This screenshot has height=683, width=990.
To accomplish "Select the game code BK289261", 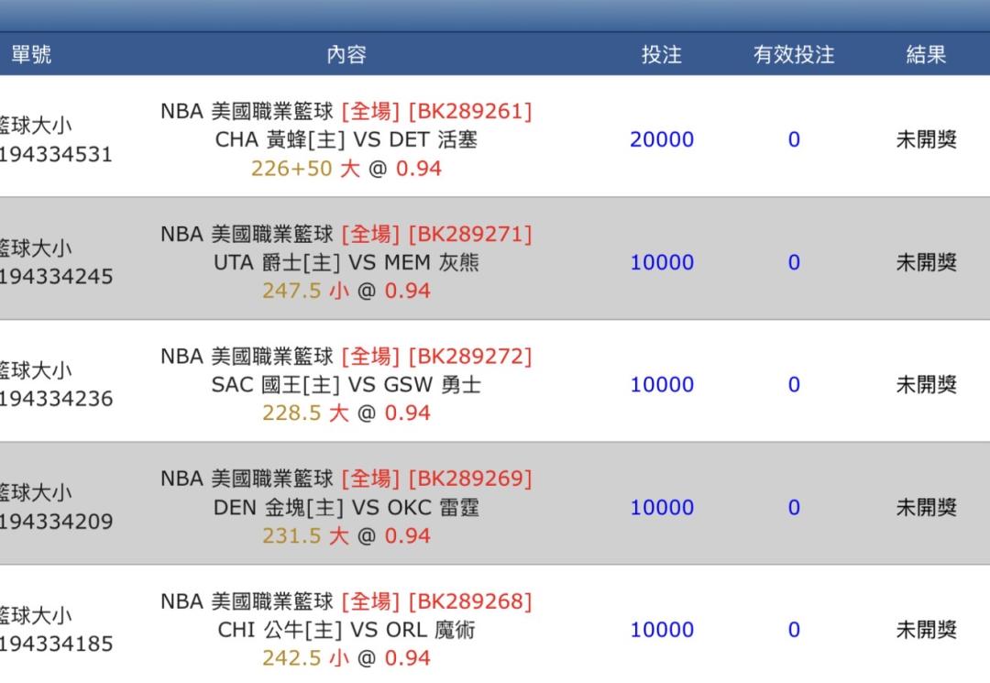I will tap(469, 112).
